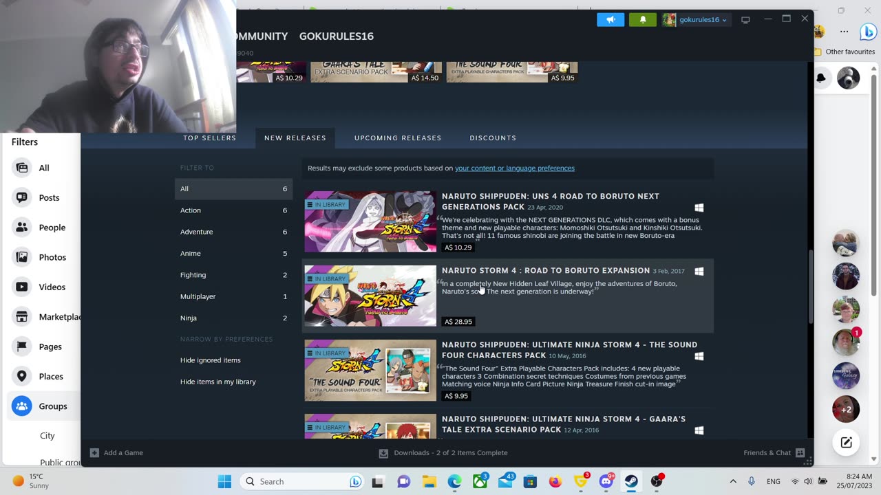881x495 pixels.
Task: Select Posts filter in Facebook sidebar
Action: click(43, 198)
